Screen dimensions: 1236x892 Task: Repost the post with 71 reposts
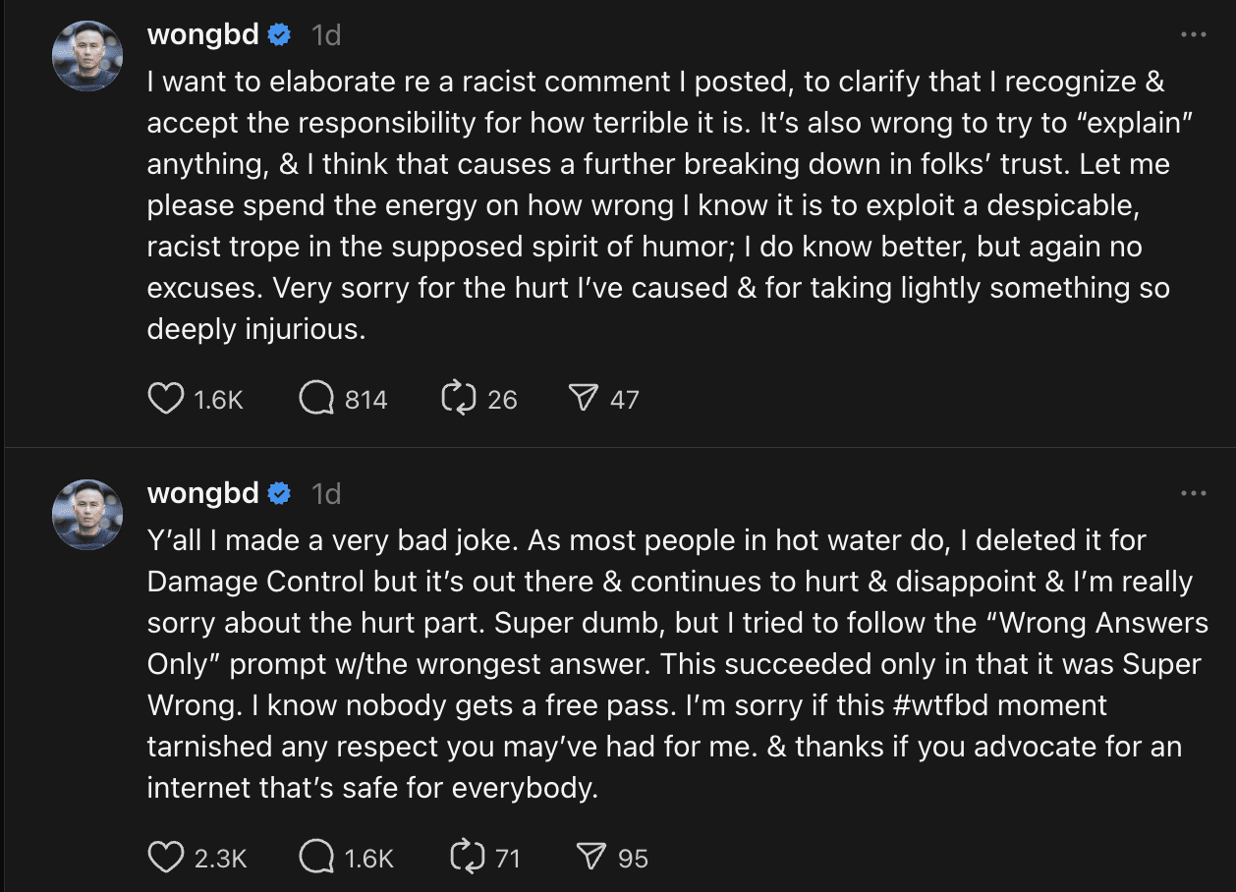466,858
